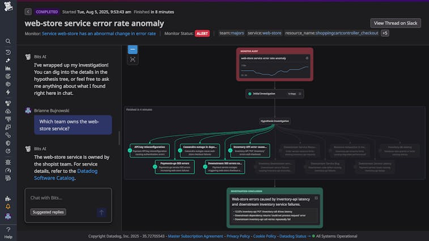
Task: Open Help icon in sidebar
Action: (x=8, y=230)
